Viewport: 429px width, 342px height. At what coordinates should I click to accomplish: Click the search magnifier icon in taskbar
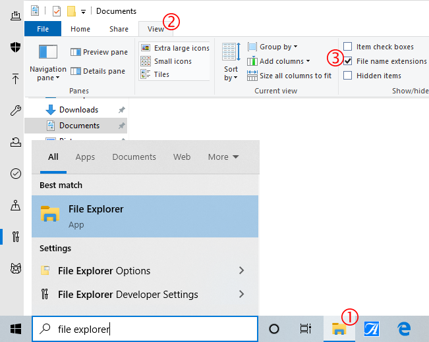[x=45, y=329]
